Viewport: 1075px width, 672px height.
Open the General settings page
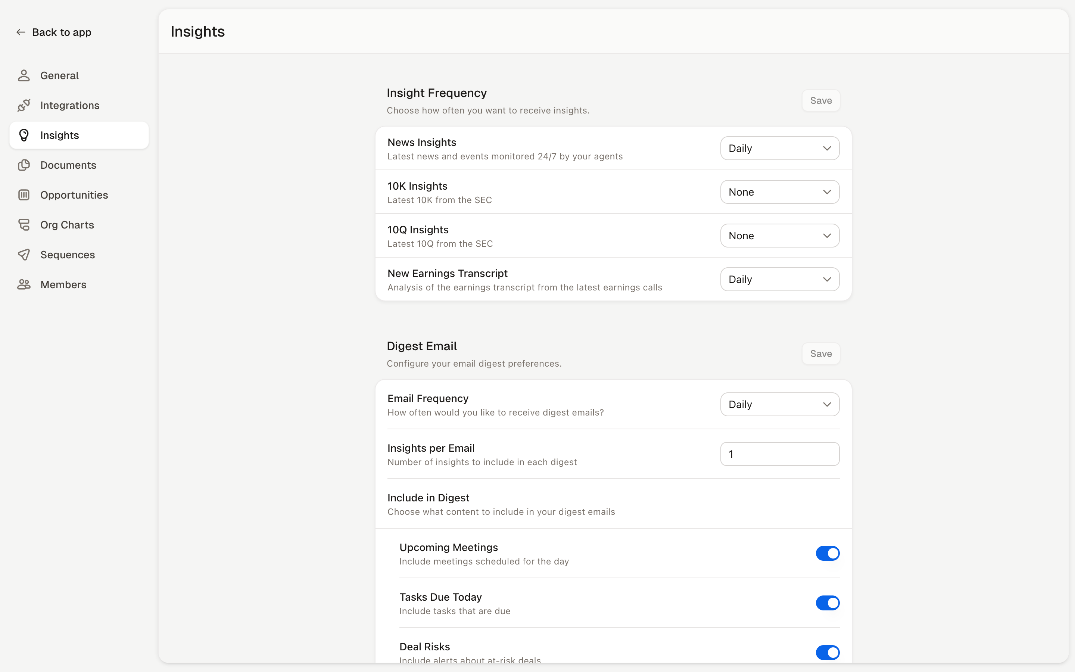pyautogui.click(x=79, y=75)
